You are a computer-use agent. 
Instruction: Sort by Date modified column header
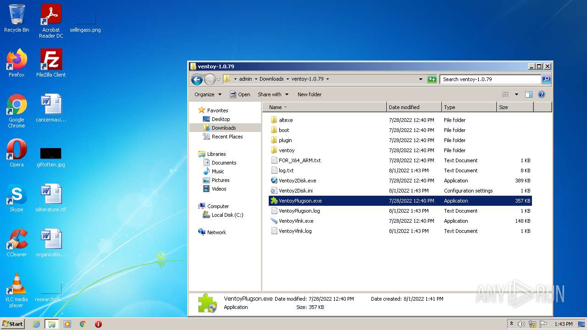(414, 107)
